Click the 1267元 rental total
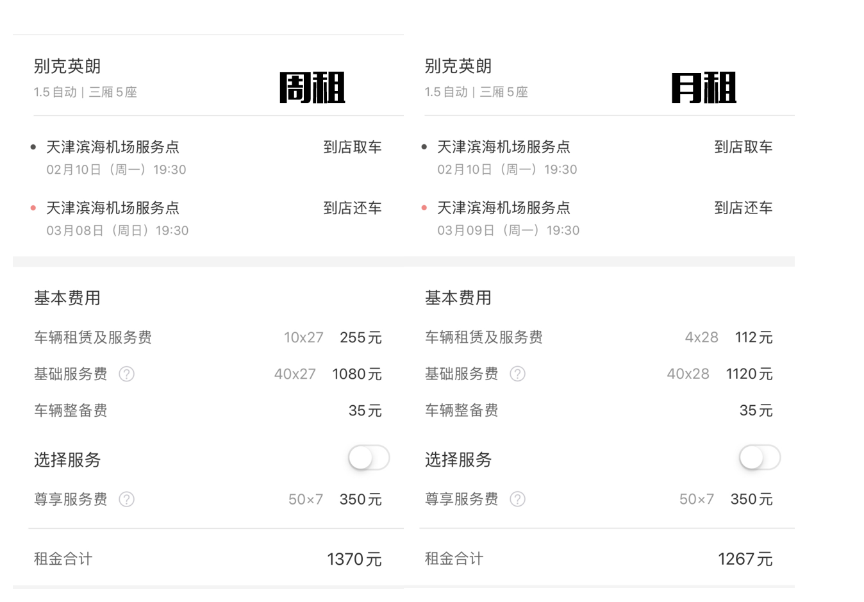 pos(745,559)
